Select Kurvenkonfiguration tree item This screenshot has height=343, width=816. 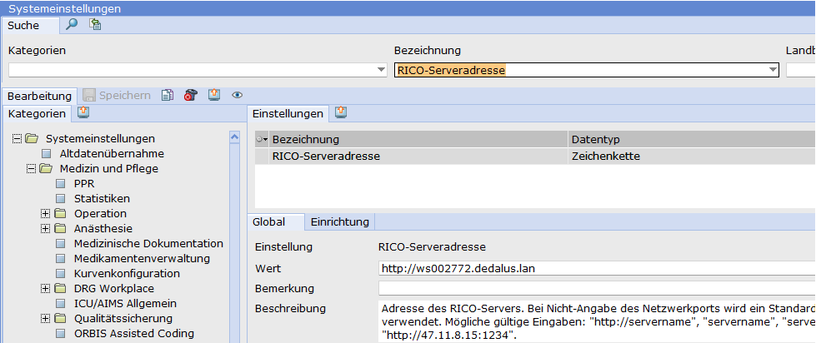tap(127, 273)
